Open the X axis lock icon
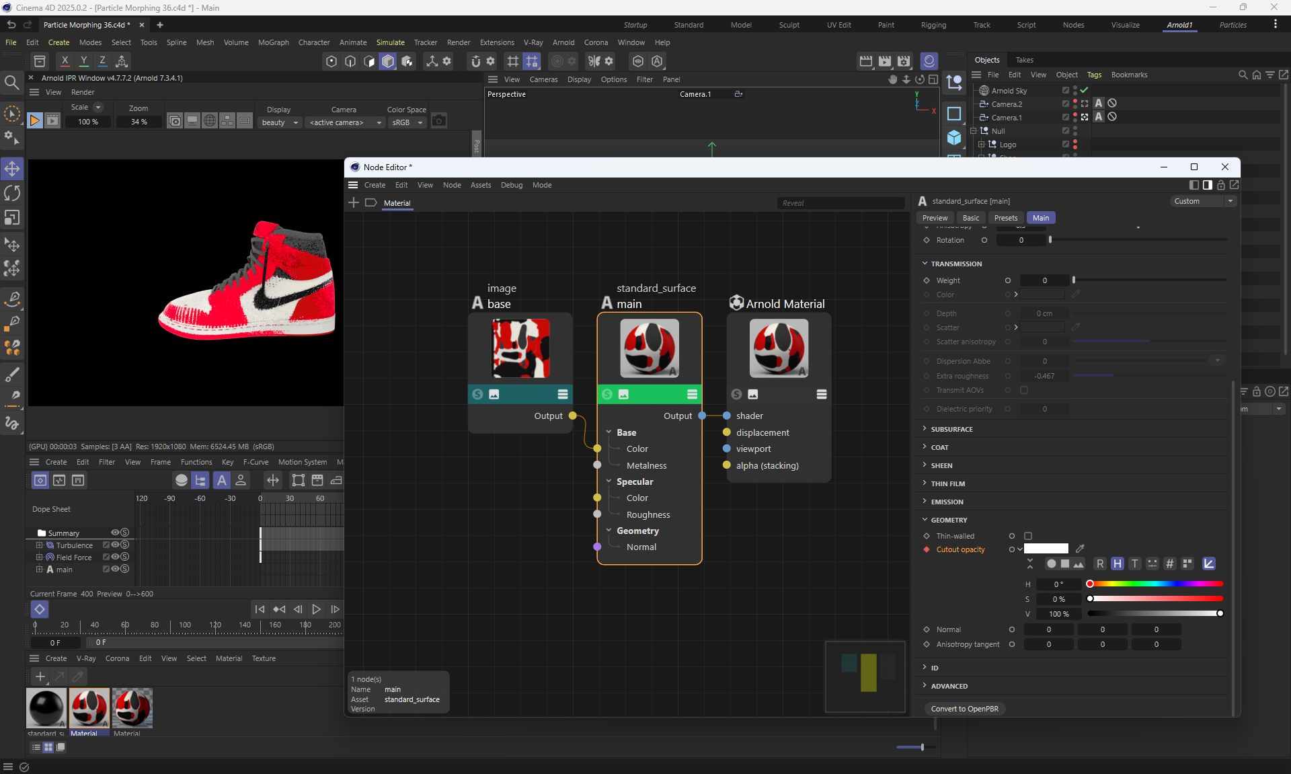This screenshot has height=774, width=1291. [x=65, y=61]
